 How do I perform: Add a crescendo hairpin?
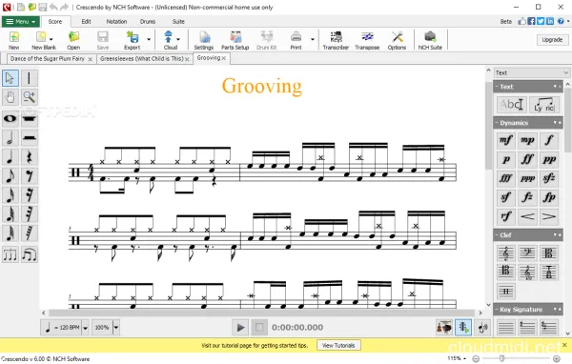click(527, 216)
